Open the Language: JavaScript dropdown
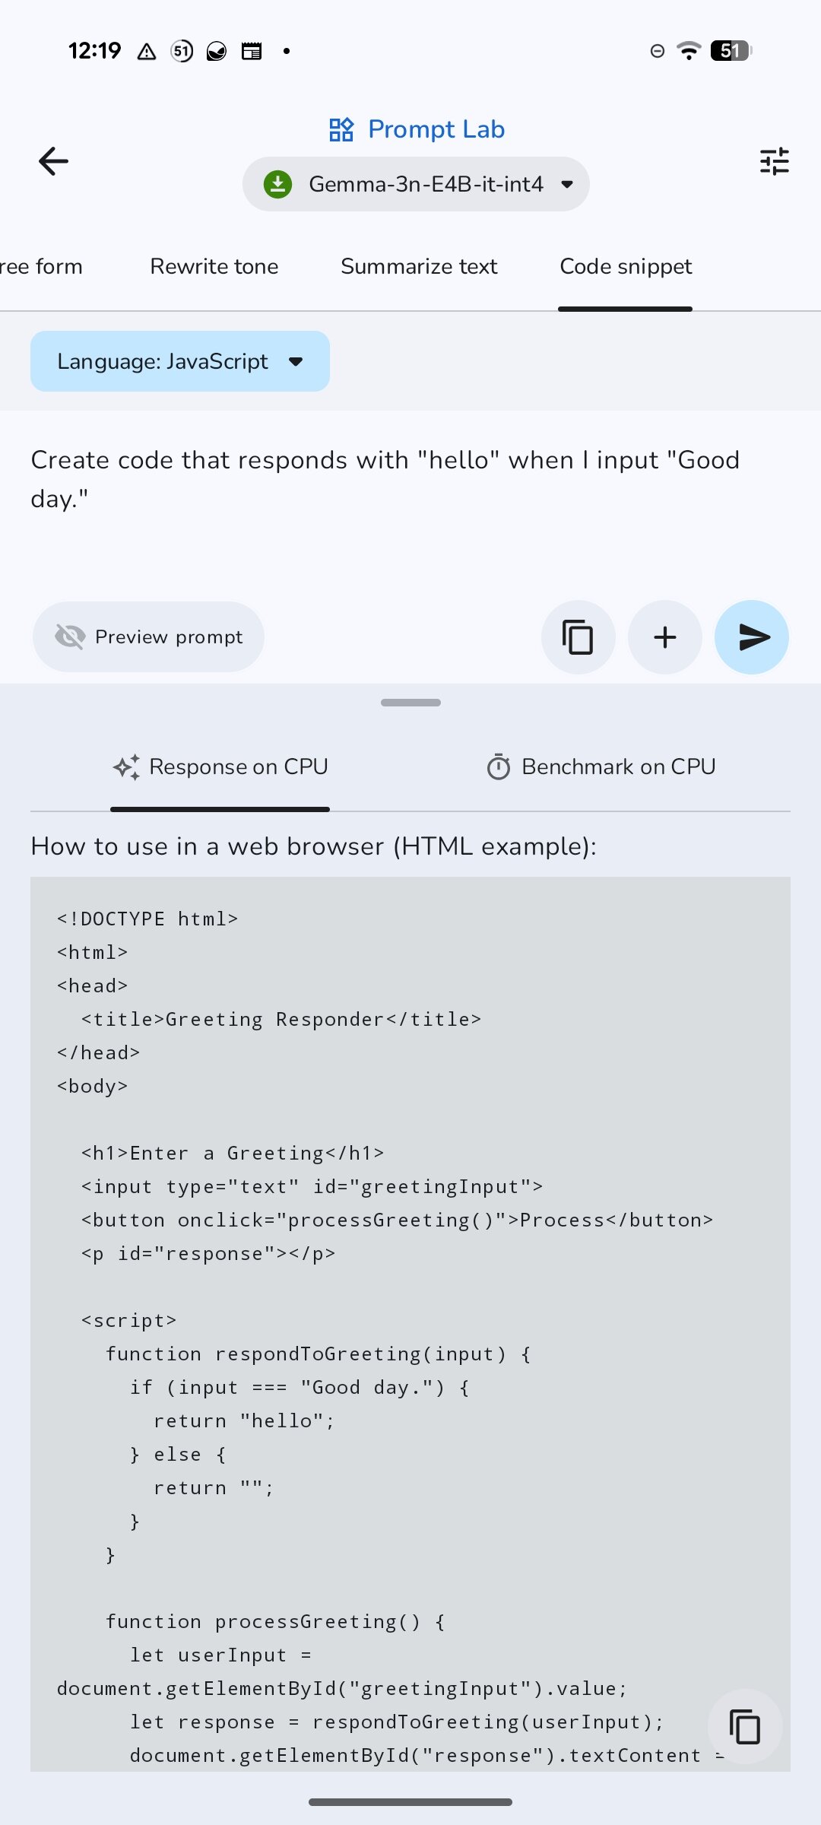This screenshot has height=1825, width=821. coord(180,361)
